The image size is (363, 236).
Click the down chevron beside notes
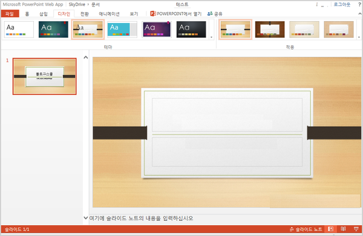point(86,218)
